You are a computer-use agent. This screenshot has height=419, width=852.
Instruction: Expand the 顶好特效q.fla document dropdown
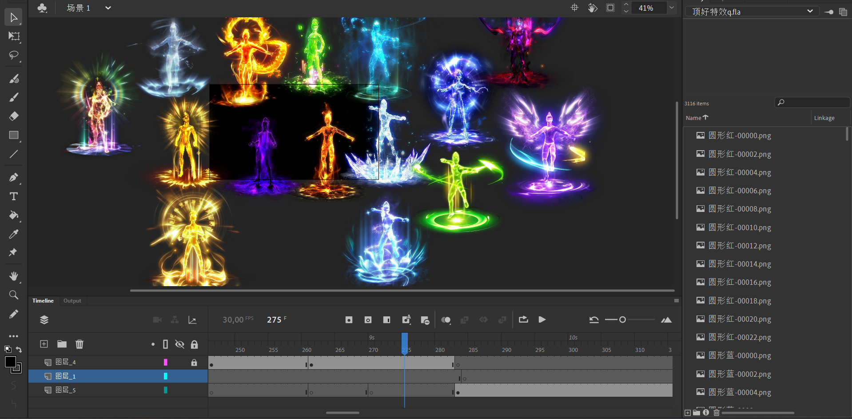point(810,12)
